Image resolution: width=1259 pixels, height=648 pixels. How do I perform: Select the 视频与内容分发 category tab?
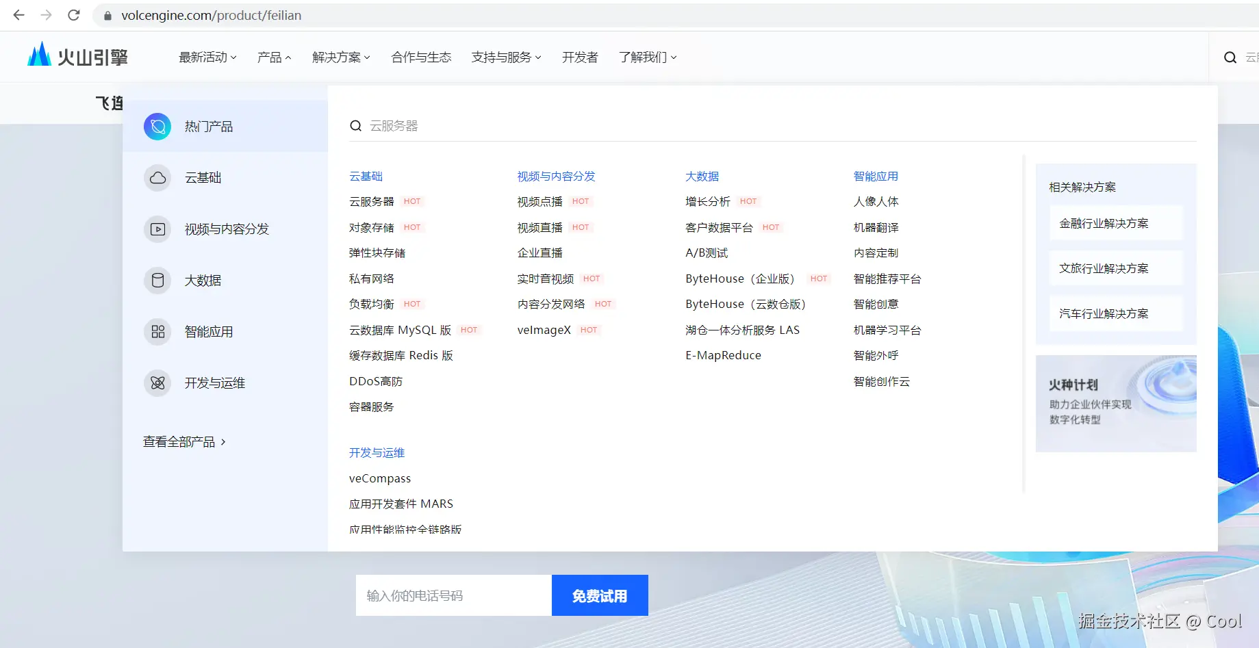point(225,229)
